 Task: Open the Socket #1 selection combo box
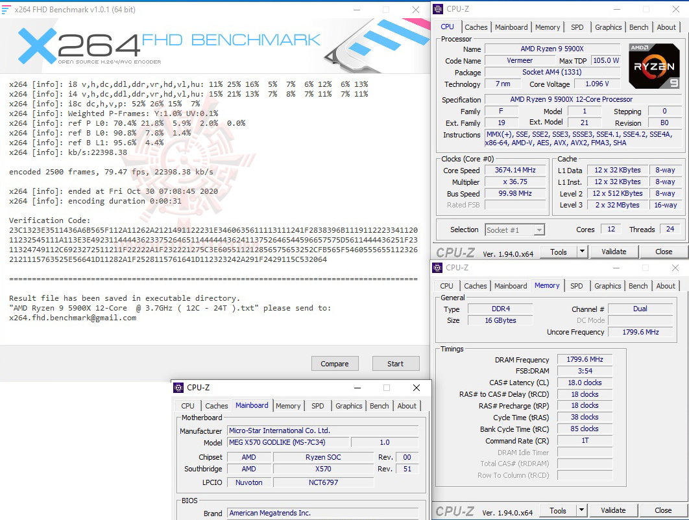(x=515, y=230)
